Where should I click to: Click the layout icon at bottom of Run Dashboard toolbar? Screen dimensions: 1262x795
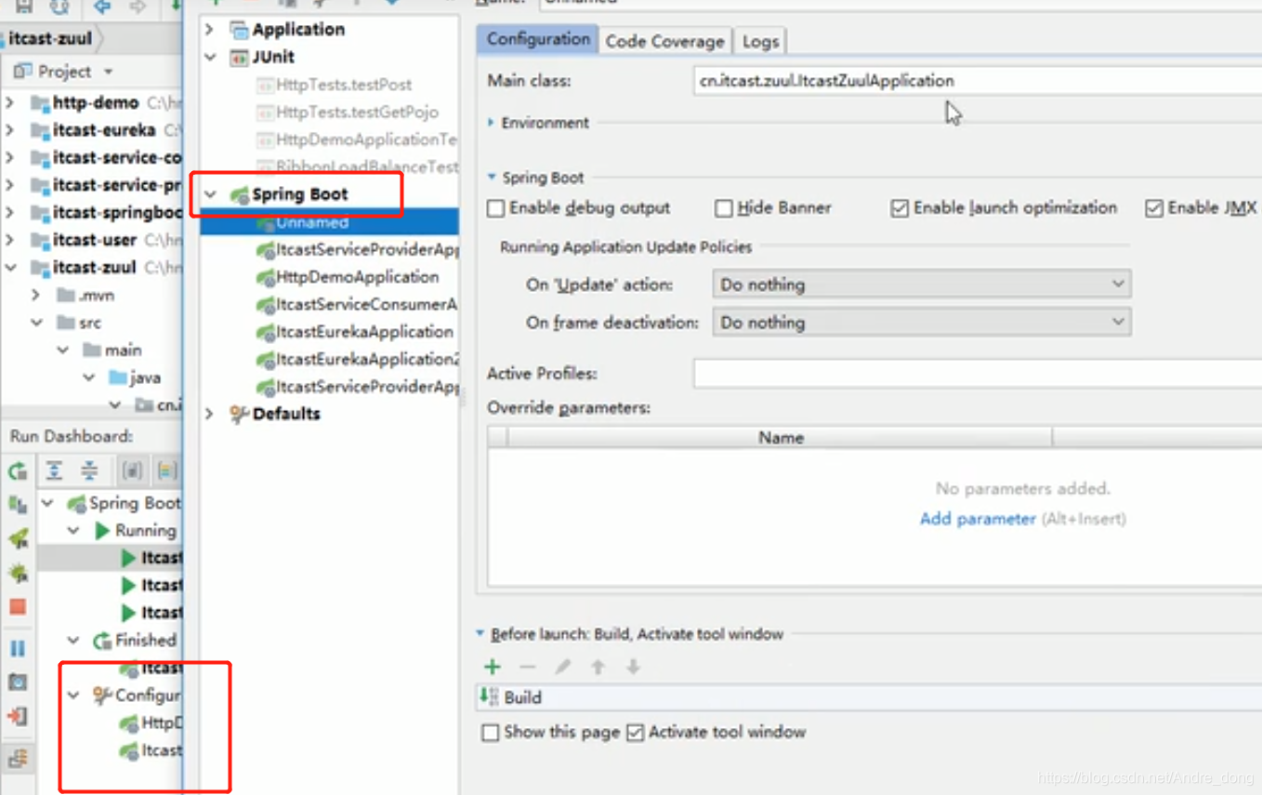click(18, 758)
